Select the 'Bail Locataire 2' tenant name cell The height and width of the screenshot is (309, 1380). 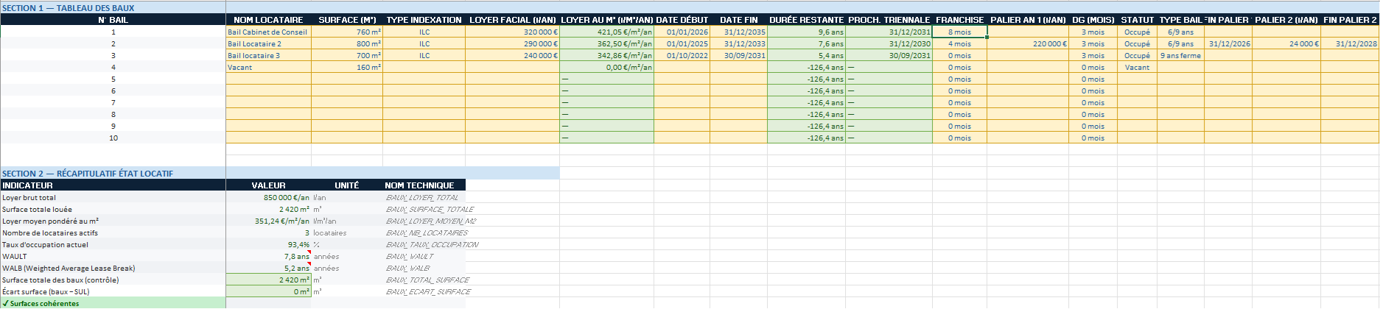(x=268, y=43)
